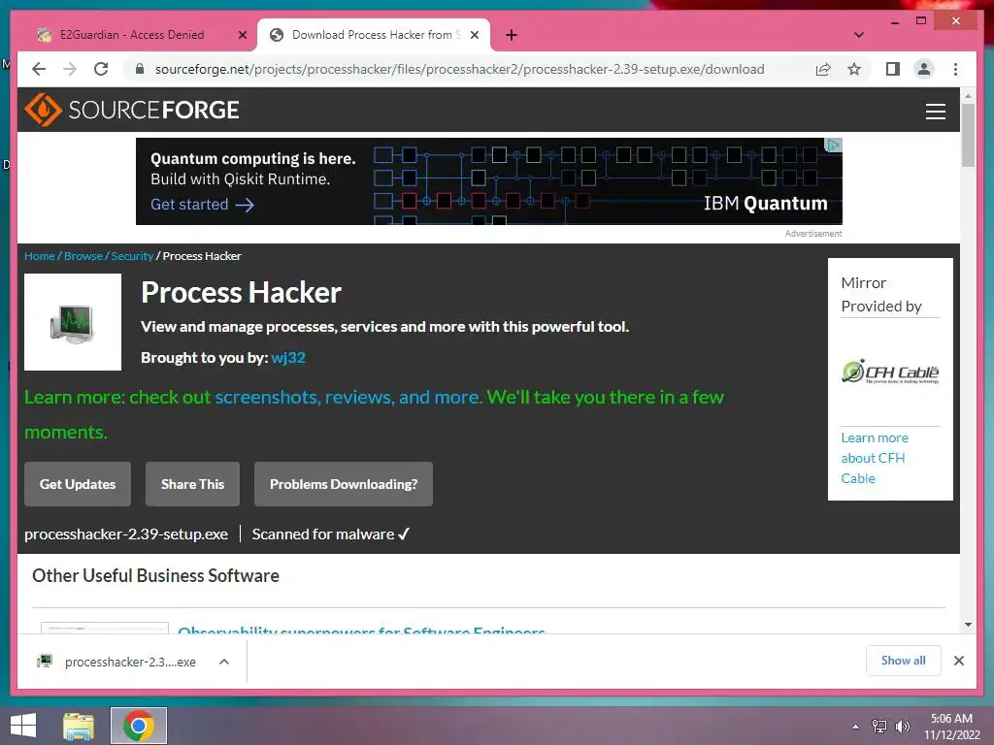Open Chrome three-dot menu
Screen dimensions: 994x745
point(955,69)
